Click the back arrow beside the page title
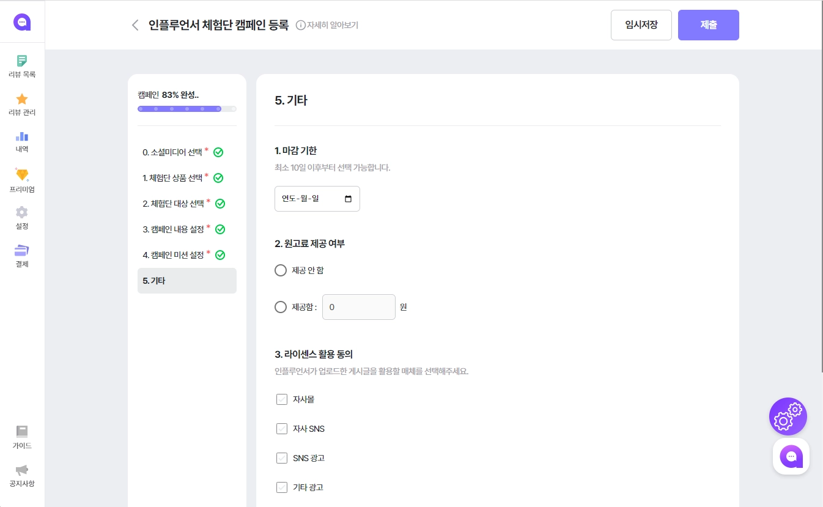 point(135,25)
